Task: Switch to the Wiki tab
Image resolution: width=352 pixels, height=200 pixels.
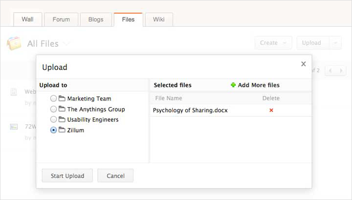Action: pos(158,20)
